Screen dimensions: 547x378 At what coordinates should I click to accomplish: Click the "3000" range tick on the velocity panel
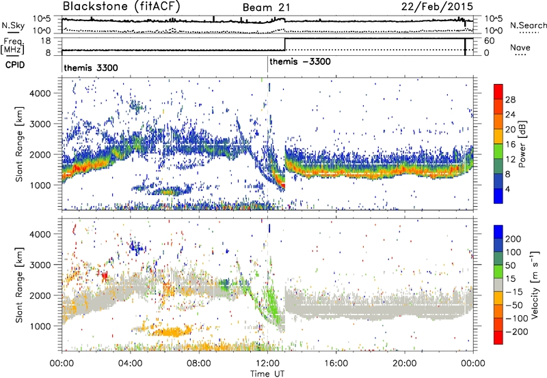(x=40, y=265)
